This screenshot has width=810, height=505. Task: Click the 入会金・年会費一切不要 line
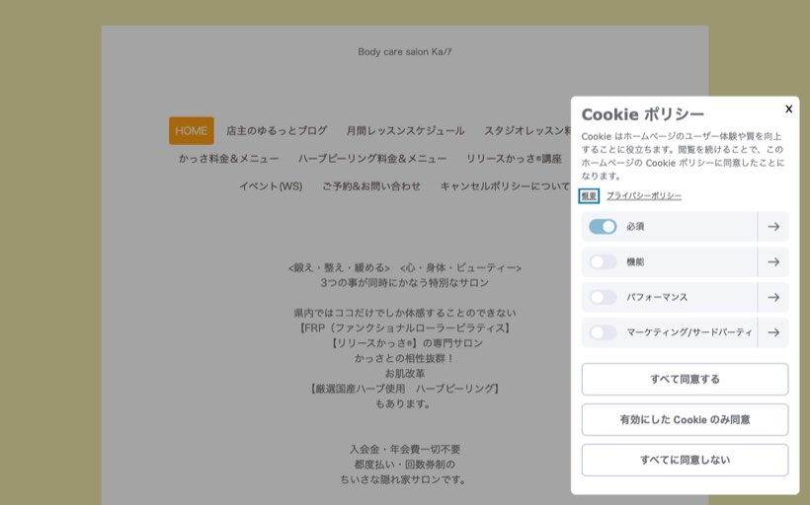(404, 450)
